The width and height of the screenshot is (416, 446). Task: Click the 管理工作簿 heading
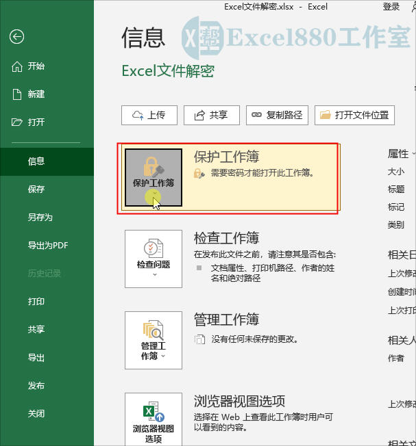(x=227, y=319)
